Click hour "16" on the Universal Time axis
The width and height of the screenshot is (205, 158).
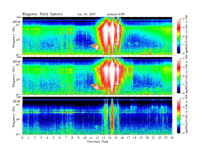coord(122,138)
